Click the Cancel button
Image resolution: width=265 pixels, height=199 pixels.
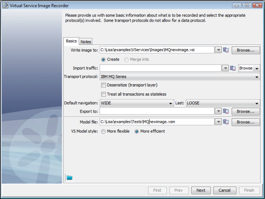point(225,190)
